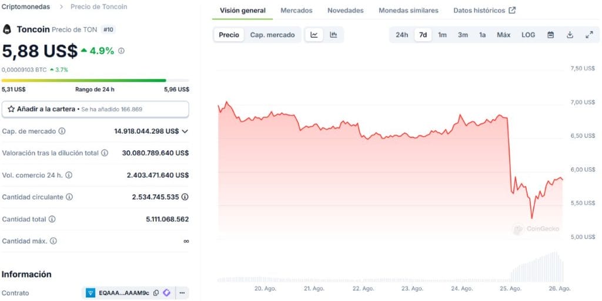Click the Toncoin logo icon
The height and width of the screenshot is (301, 602).
pos(7,29)
